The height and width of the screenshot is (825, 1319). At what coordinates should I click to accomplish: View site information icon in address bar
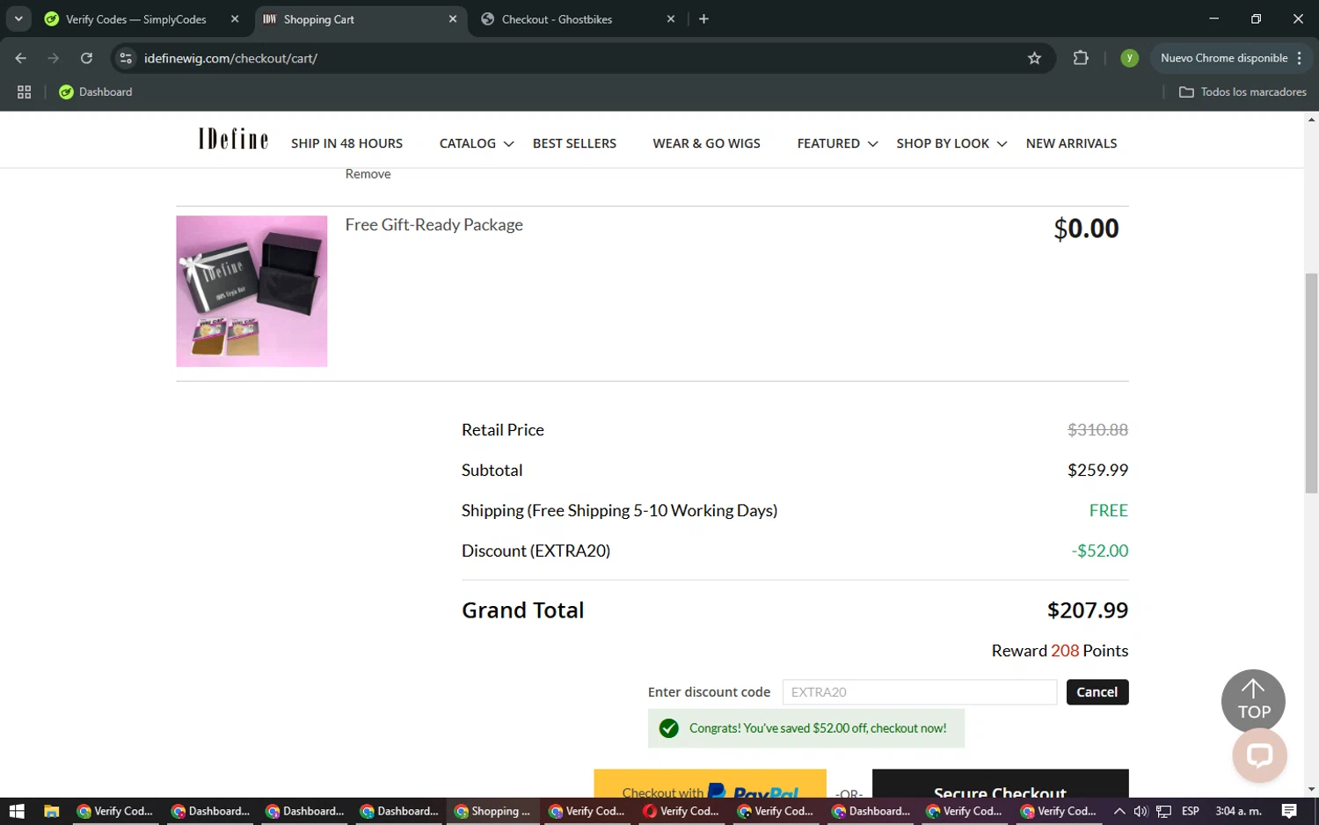[x=126, y=58]
